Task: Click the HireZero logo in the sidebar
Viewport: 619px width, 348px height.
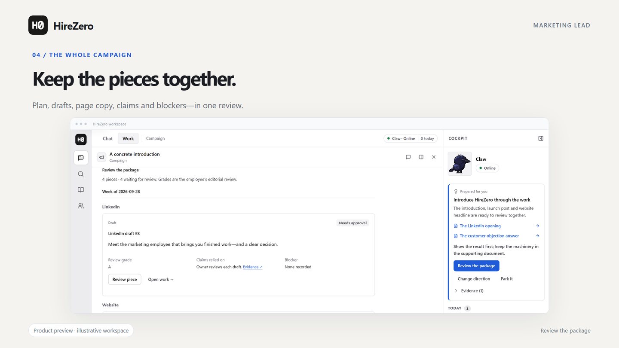Action: [81, 139]
